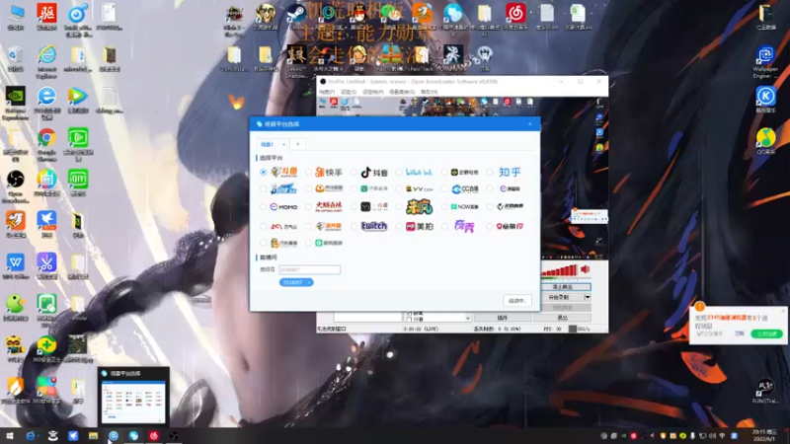790x444 pixels.
Task: Select the YY.com platform radio button
Action: click(x=399, y=188)
